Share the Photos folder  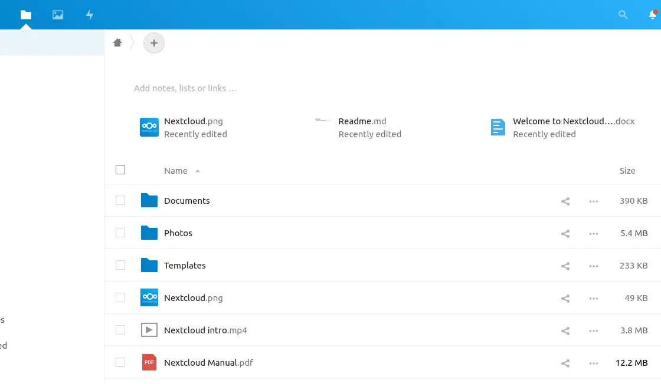pyautogui.click(x=565, y=233)
